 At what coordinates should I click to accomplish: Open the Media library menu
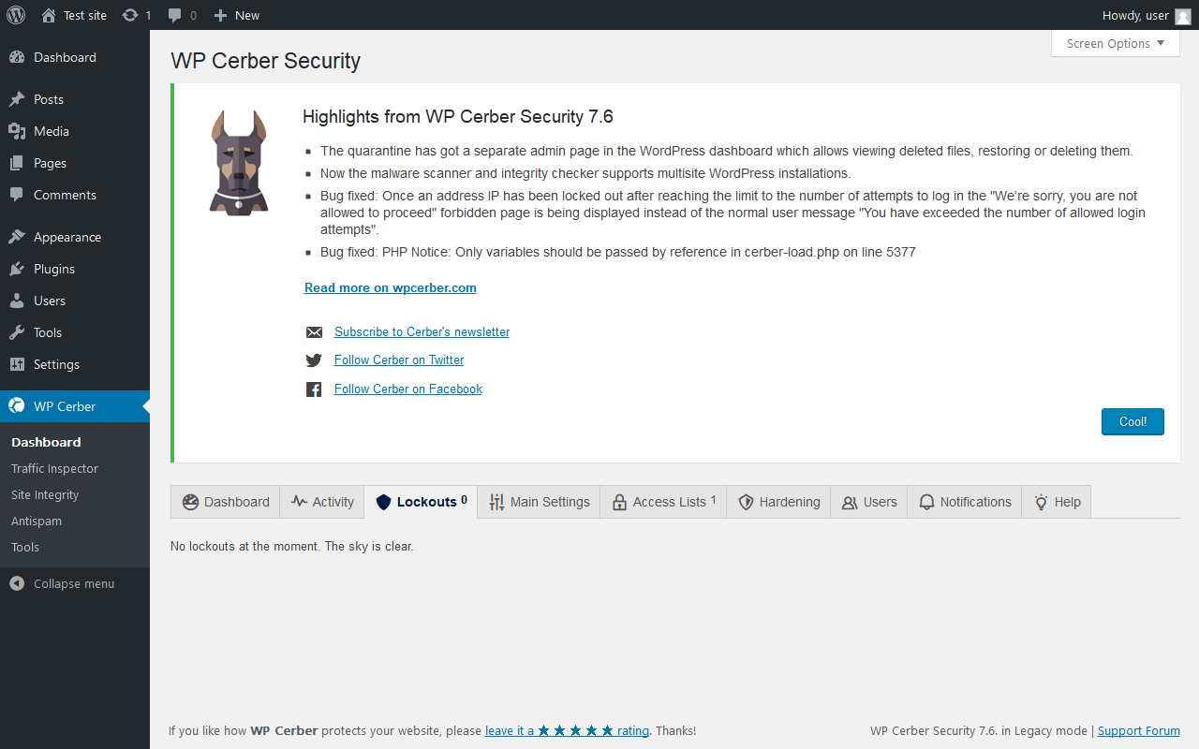[75, 131]
